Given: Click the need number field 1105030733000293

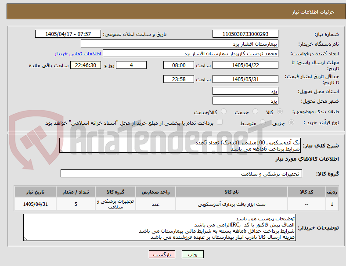Looking at the screenshot, I should click(245, 34).
